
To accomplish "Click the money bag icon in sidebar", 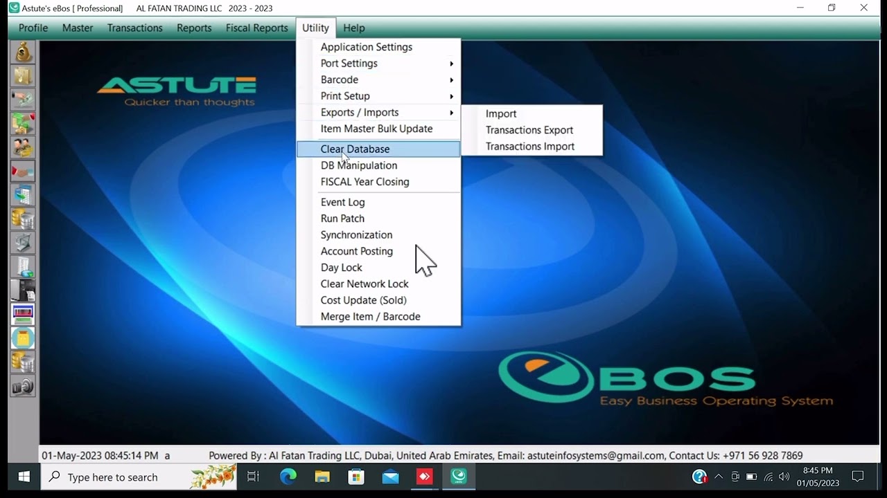I will point(23,52).
